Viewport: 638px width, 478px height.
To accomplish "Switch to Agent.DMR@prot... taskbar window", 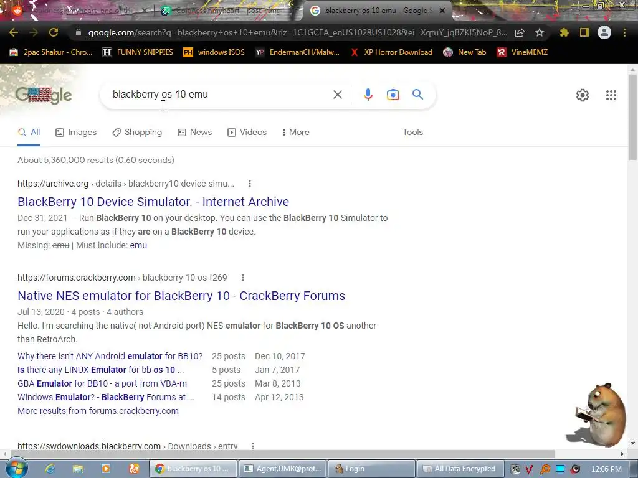I will (x=283, y=469).
